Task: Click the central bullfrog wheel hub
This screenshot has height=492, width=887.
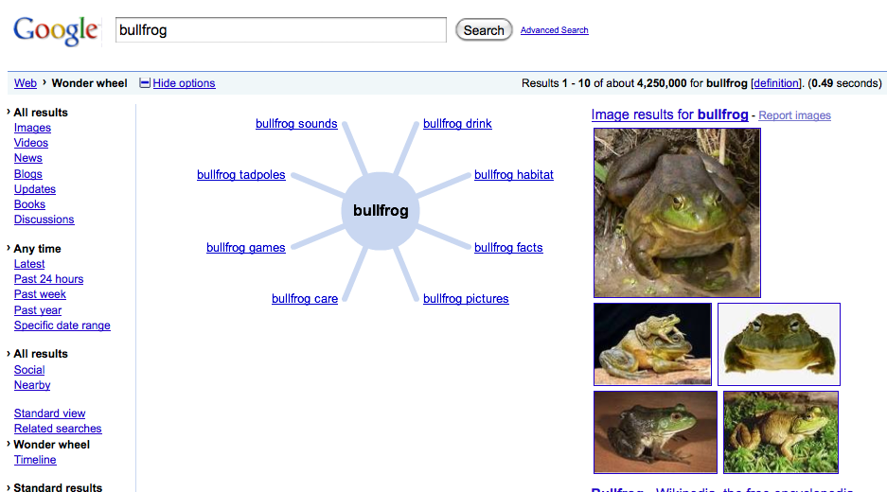Action: [x=381, y=210]
